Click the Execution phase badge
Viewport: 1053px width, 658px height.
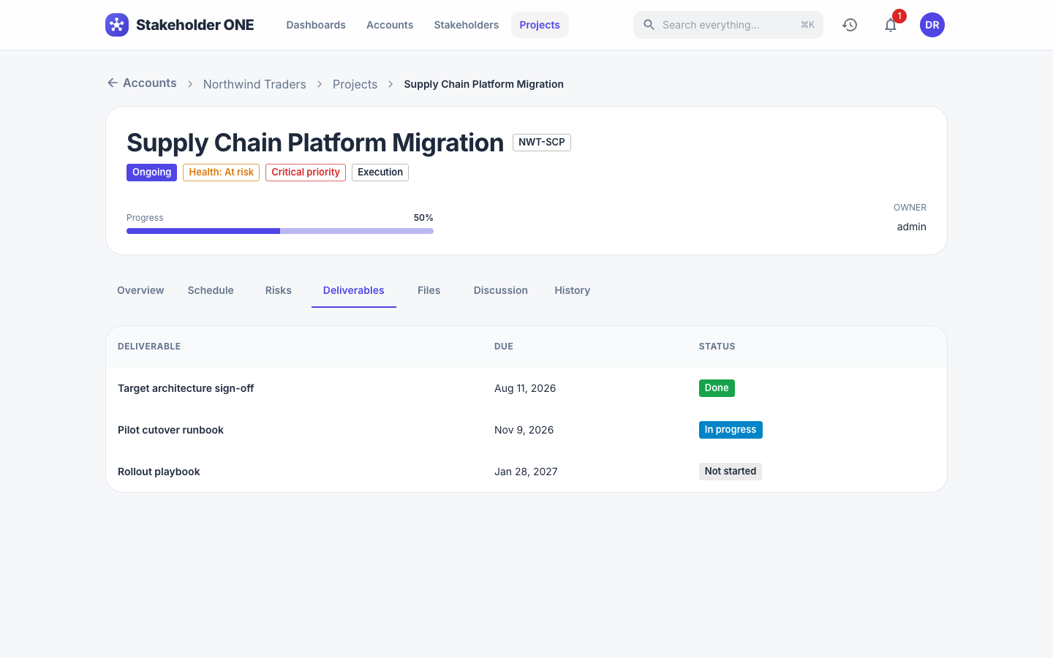[380, 173]
